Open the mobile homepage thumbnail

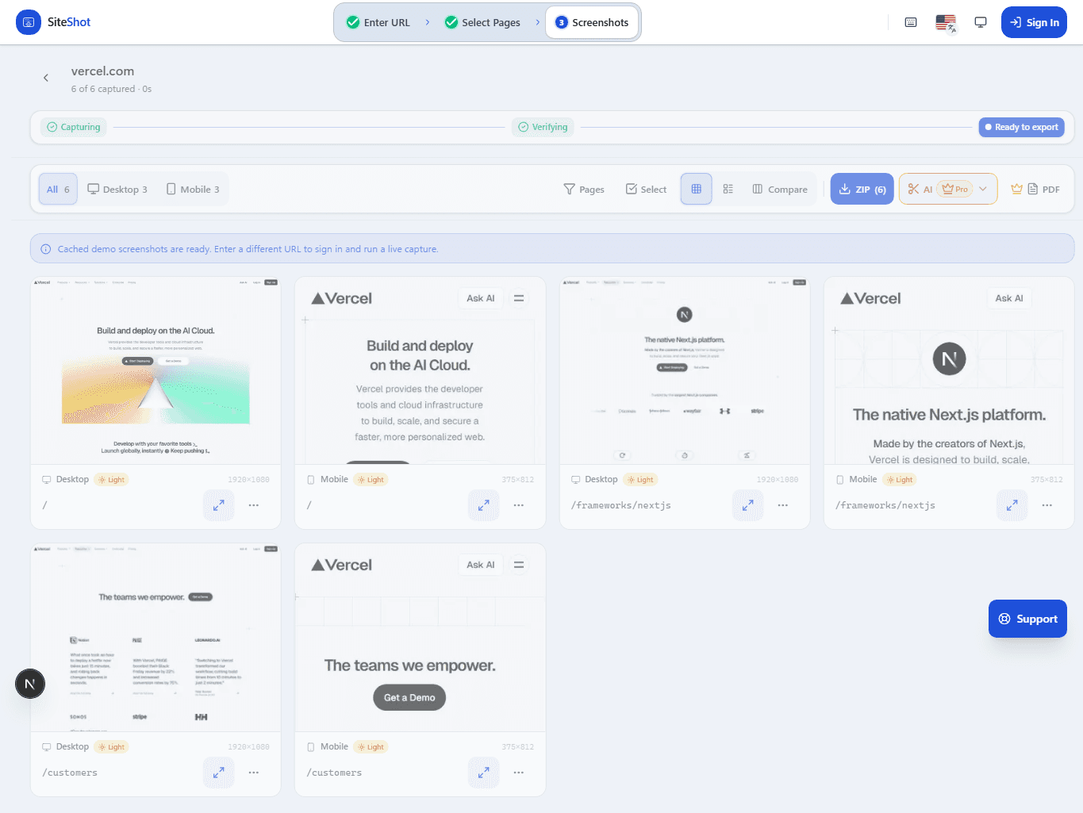coord(421,370)
